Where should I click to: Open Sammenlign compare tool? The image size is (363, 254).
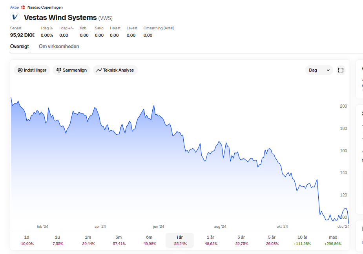pyautogui.click(x=71, y=70)
